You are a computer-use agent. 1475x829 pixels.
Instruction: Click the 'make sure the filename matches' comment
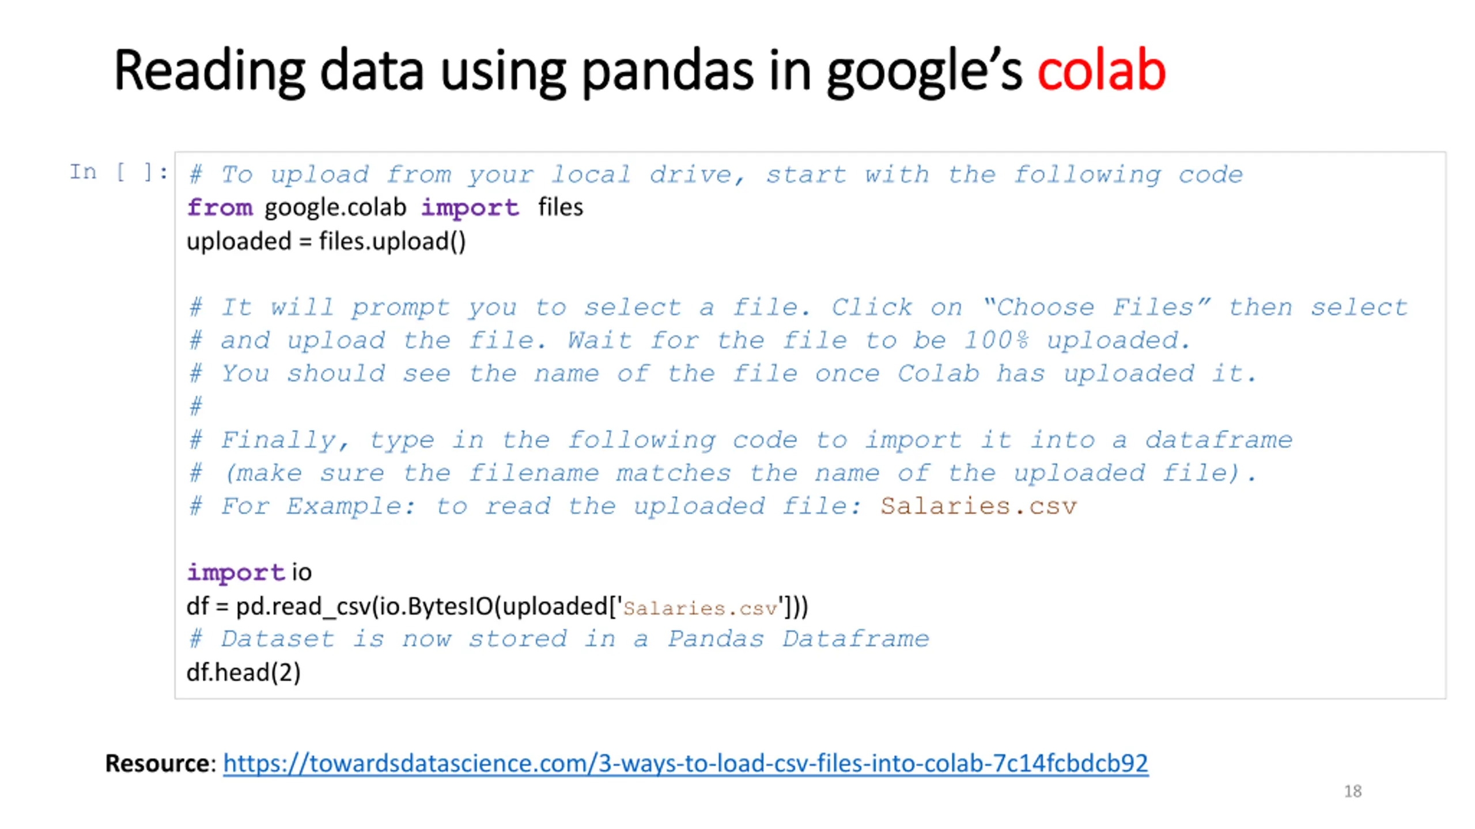click(x=723, y=473)
